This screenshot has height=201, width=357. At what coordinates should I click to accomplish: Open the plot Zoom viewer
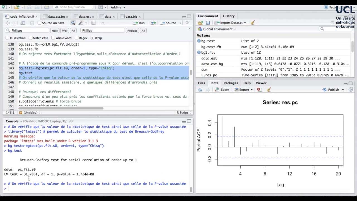[222, 90]
